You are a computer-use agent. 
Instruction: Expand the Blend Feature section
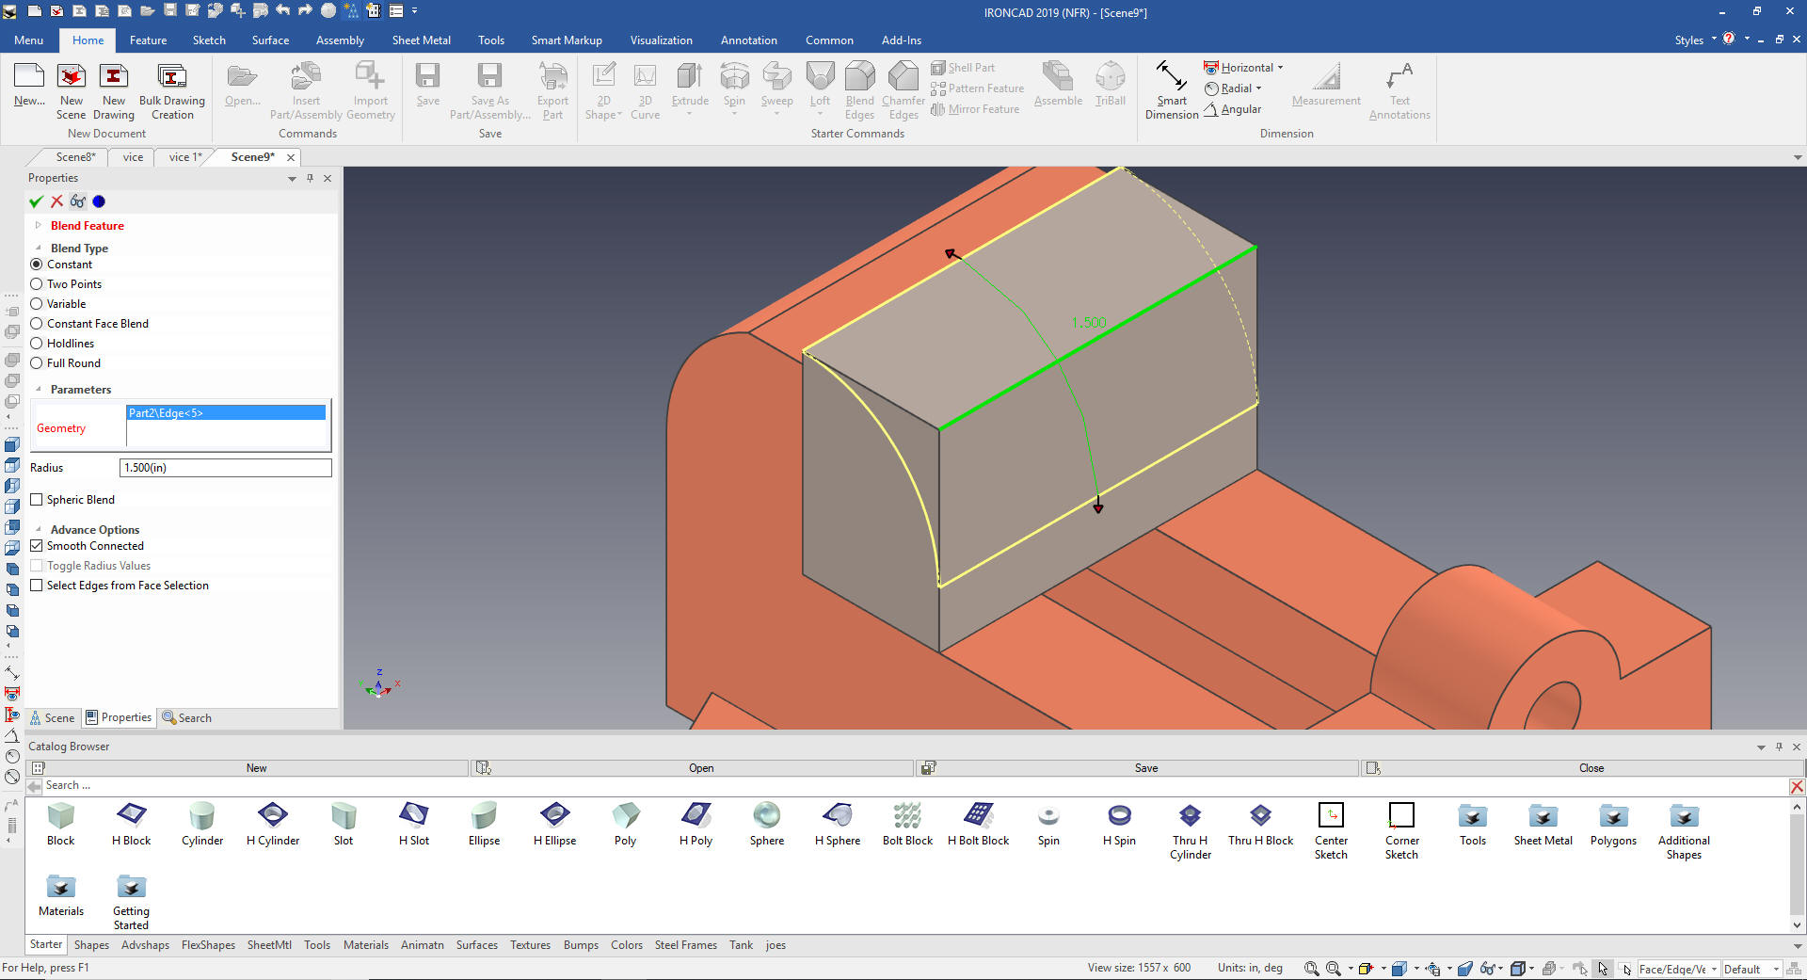39,226
